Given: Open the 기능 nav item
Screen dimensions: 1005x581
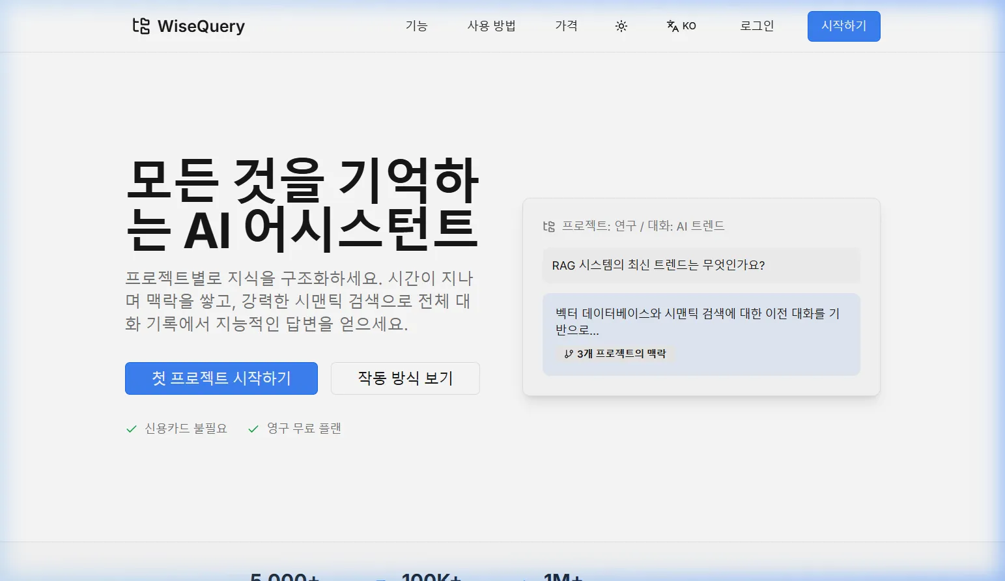Looking at the screenshot, I should tap(416, 26).
